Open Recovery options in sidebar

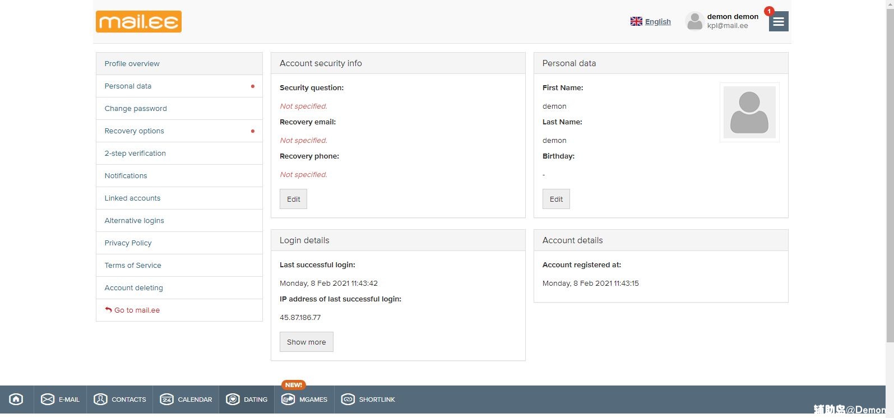tap(179, 131)
